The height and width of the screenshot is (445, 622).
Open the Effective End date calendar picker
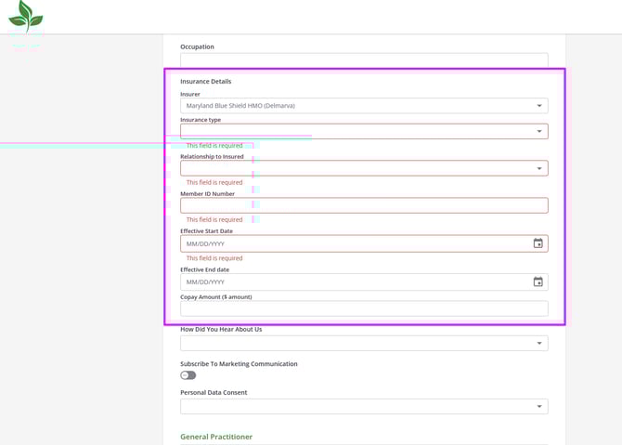(538, 281)
